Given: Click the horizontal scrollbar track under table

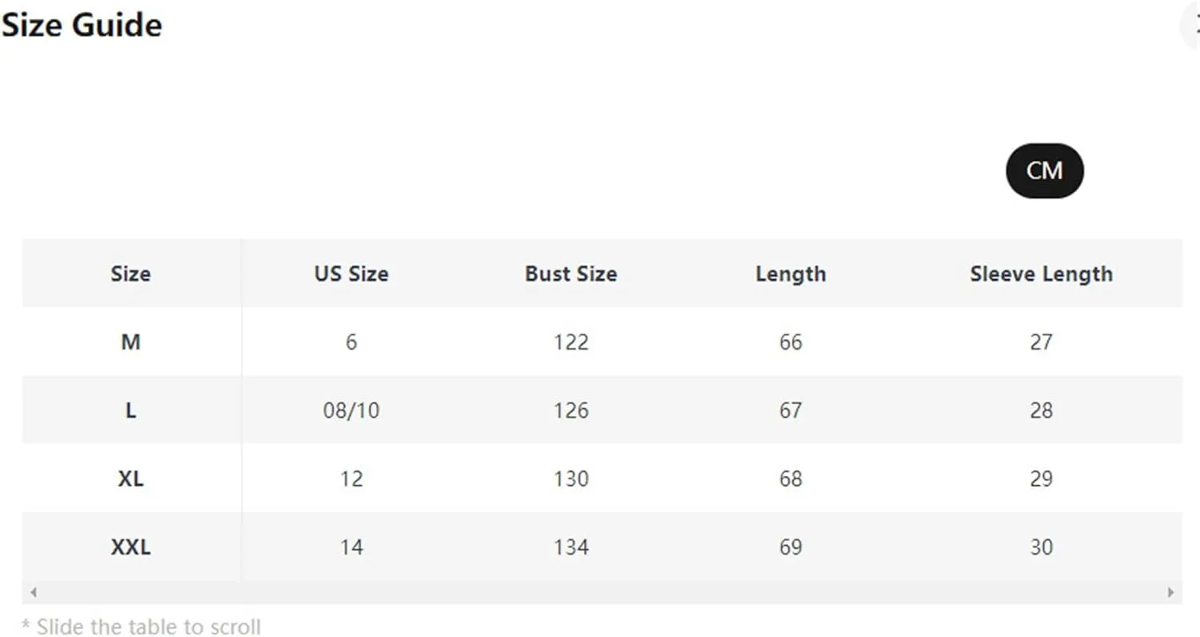Looking at the screenshot, I should click(x=602, y=593).
